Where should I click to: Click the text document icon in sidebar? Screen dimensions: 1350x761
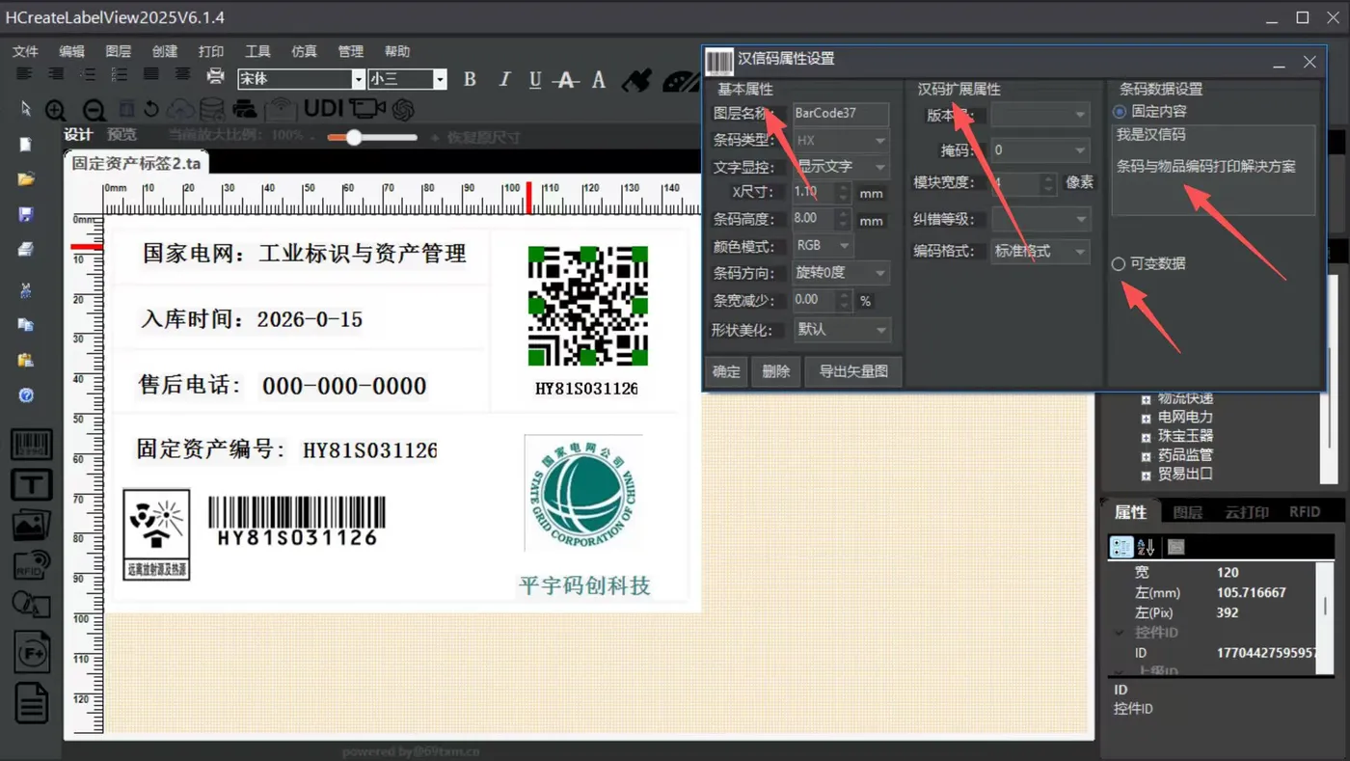[32, 701]
